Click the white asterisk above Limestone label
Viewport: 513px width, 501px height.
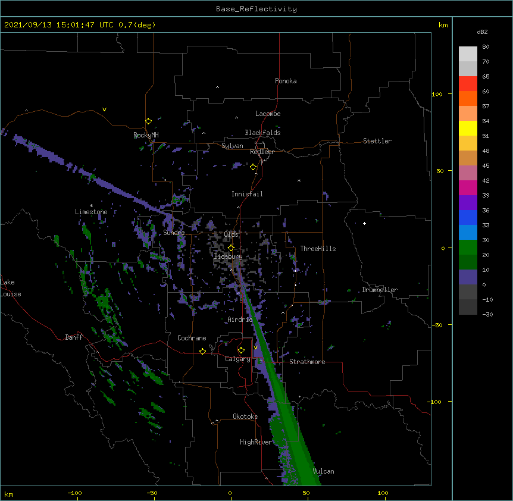pos(91,206)
